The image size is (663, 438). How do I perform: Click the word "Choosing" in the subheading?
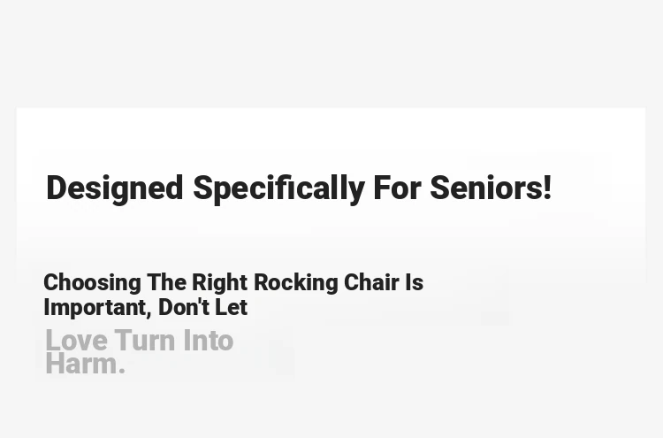click(x=92, y=282)
